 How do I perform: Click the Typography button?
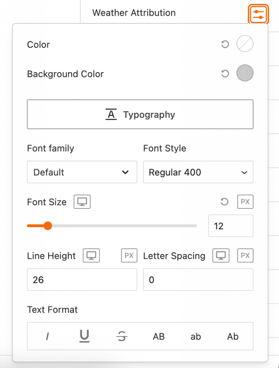click(140, 115)
